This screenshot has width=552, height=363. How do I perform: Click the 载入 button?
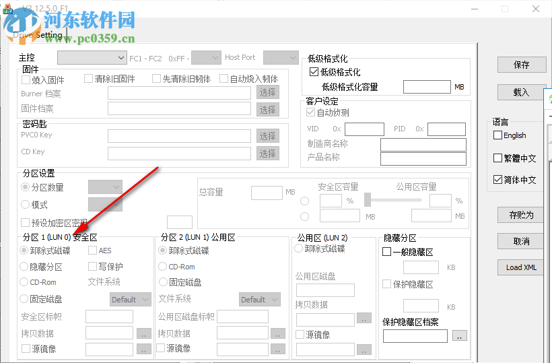[522, 92]
